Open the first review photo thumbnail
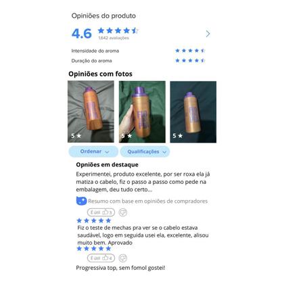This screenshot has width=284, height=284. (x=91, y=112)
